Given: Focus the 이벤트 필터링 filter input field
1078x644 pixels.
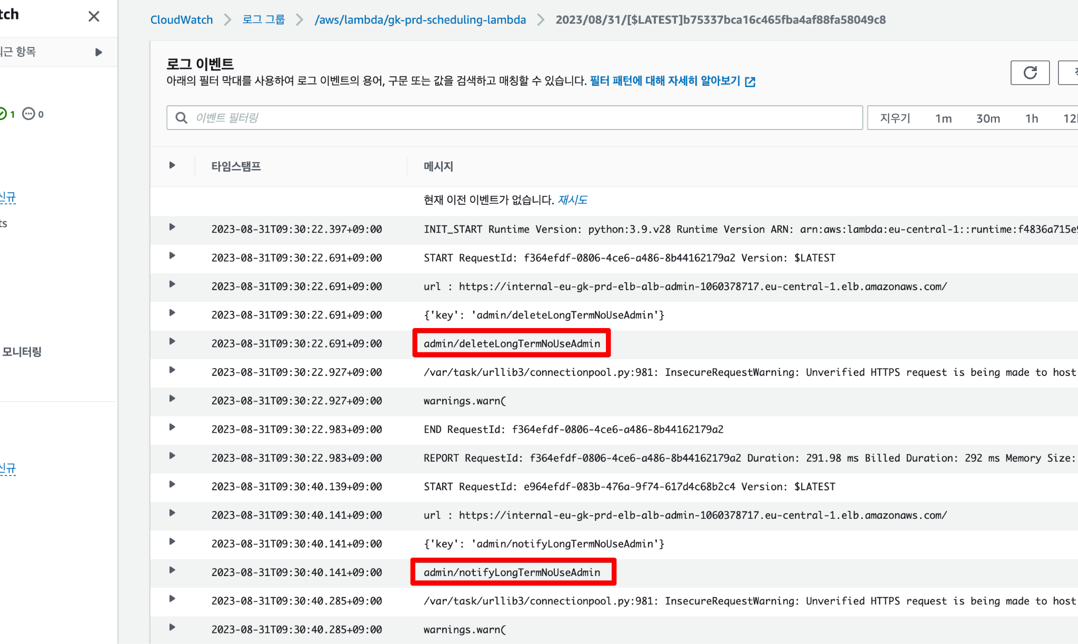Looking at the screenshot, I should click(514, 117).
